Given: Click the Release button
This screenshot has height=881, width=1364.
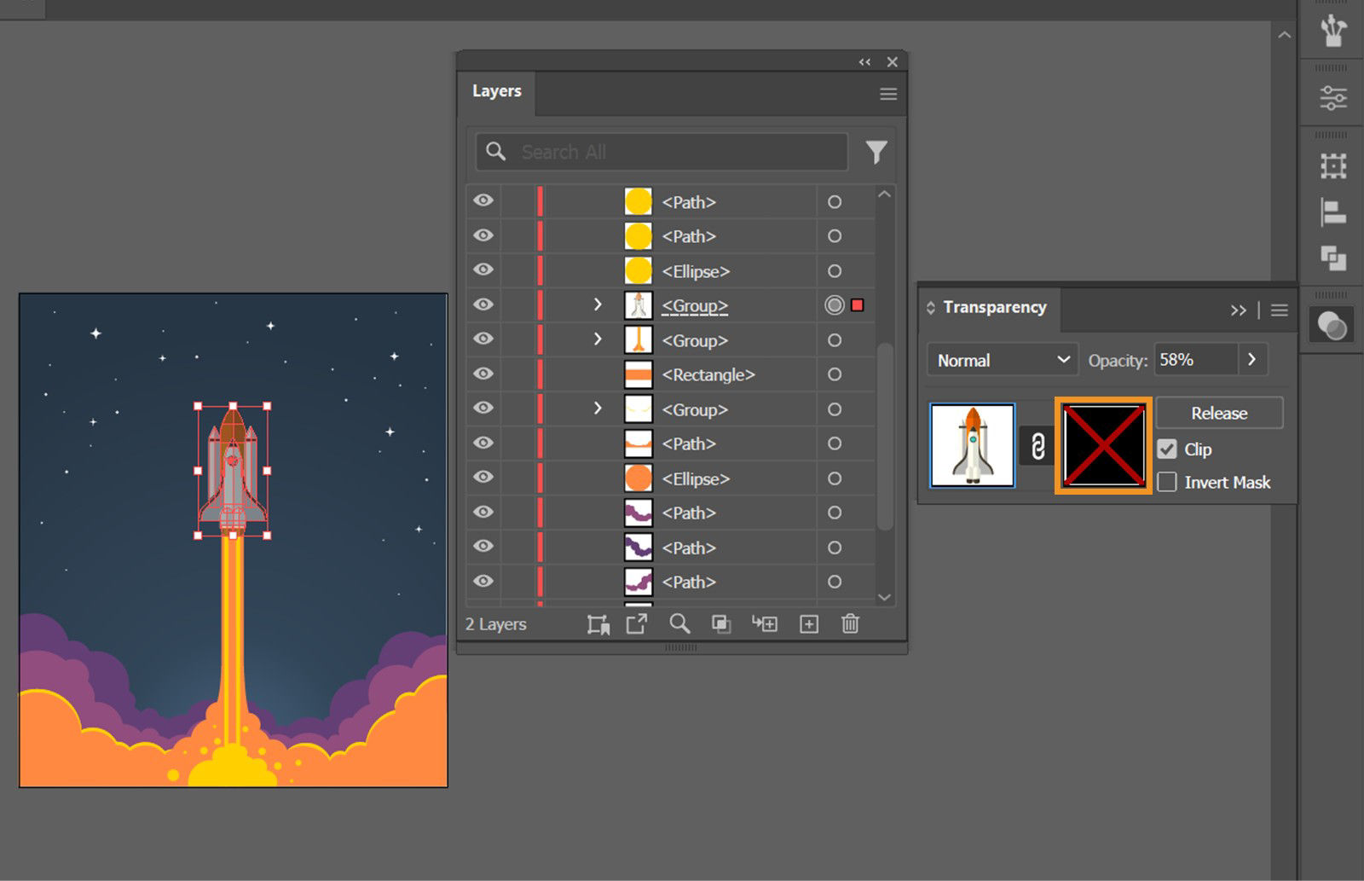Looking at the screenshot, I should (x=1219, y=413).
